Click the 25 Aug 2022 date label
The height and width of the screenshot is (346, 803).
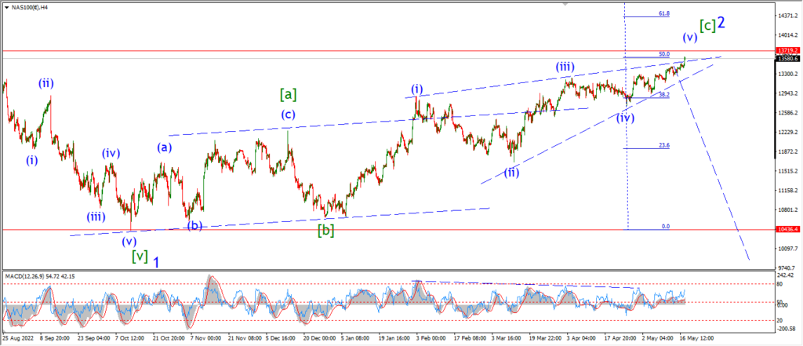[16, 338]
